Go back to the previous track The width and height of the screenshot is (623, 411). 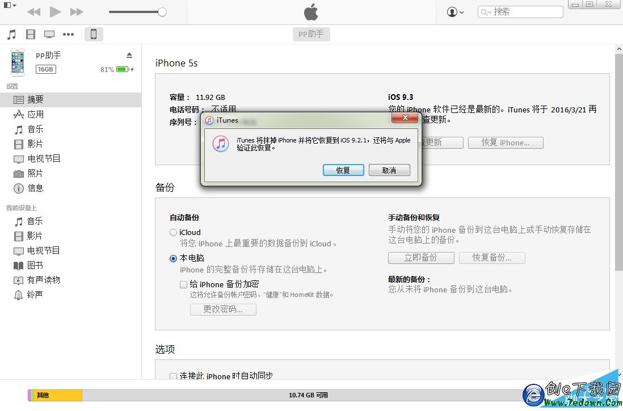(x=33, y=12)
